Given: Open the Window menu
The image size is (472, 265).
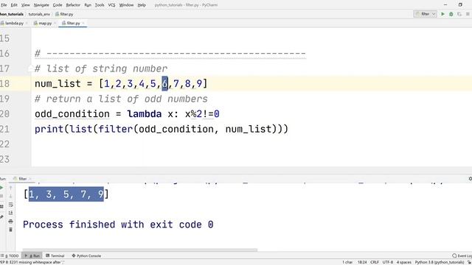Looking at the screenshot, I should 126,5.
